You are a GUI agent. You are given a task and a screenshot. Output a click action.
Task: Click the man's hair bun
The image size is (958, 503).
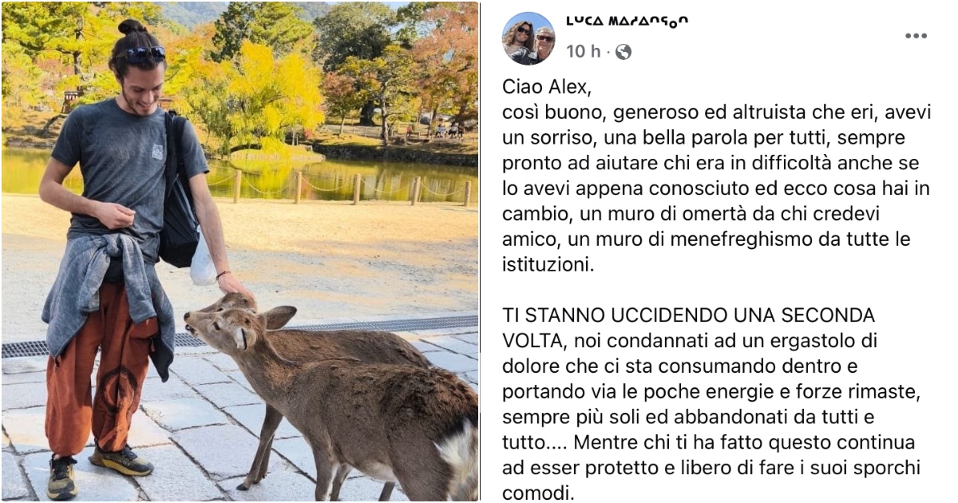(132, 28)
